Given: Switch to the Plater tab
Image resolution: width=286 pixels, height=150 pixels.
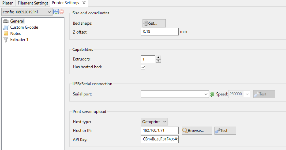Looking at the screenshot, I should (8, 3).
